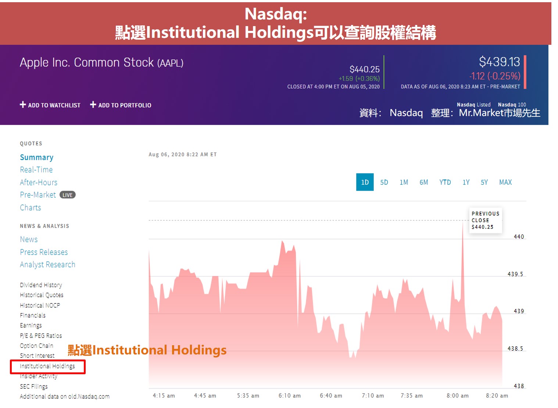Click the $440.25 closing price
This screenshot has height=408, width=558.
(x=364, y=69)
